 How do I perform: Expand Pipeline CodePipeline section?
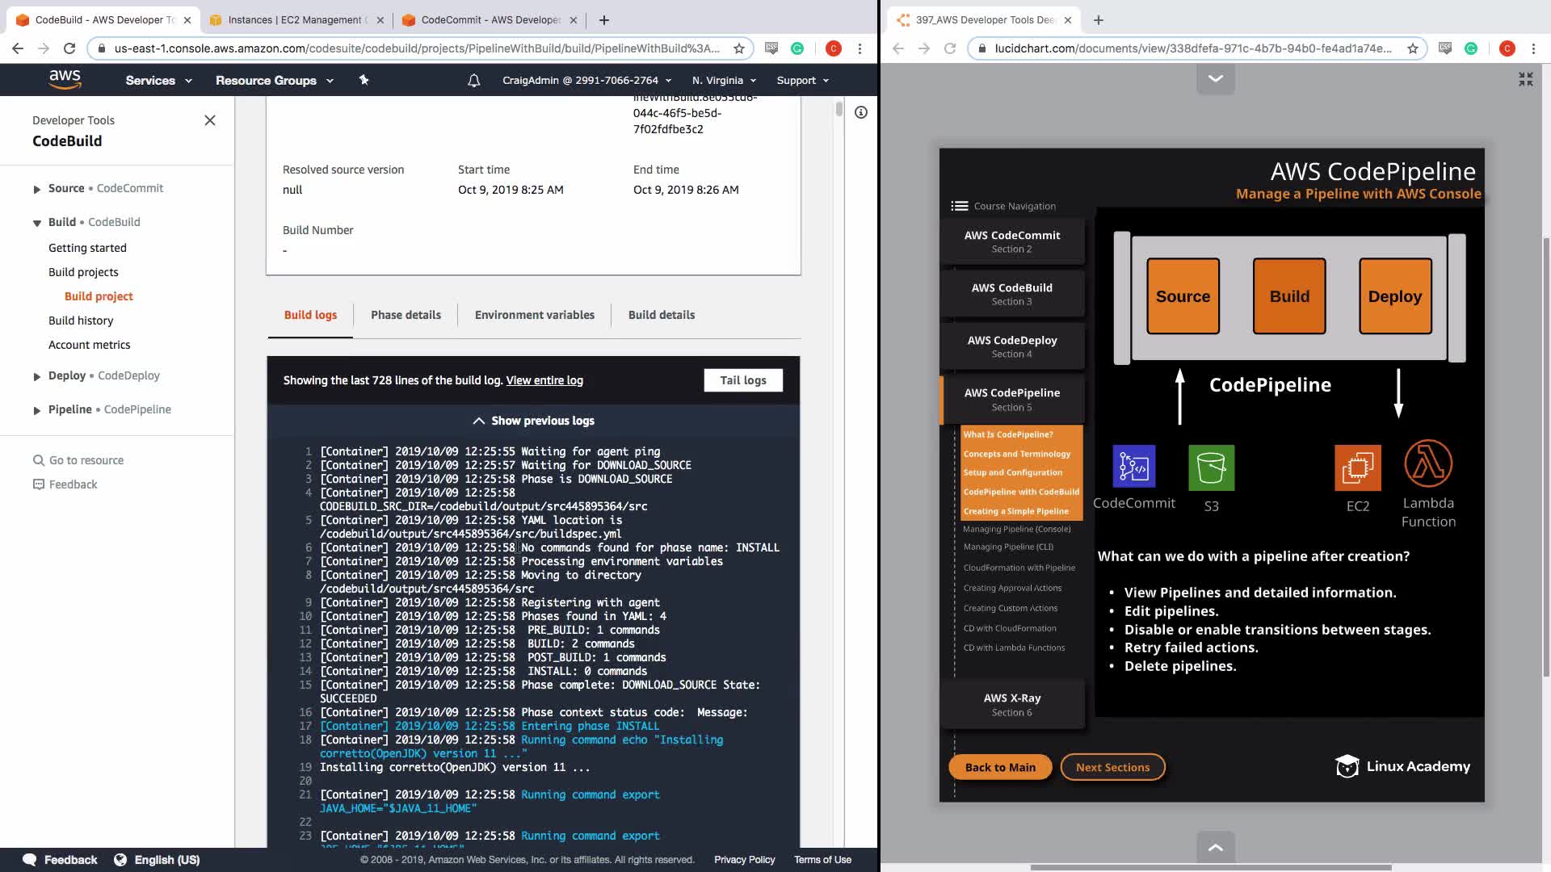[37, 410]
